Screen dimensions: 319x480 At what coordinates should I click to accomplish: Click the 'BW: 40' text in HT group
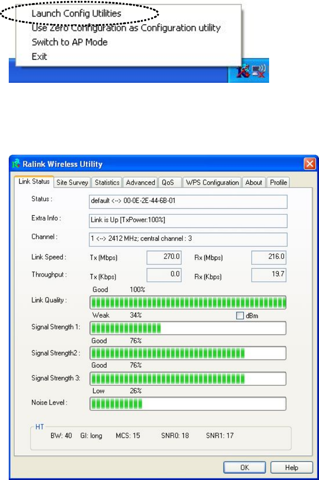(x=61, y=435)
